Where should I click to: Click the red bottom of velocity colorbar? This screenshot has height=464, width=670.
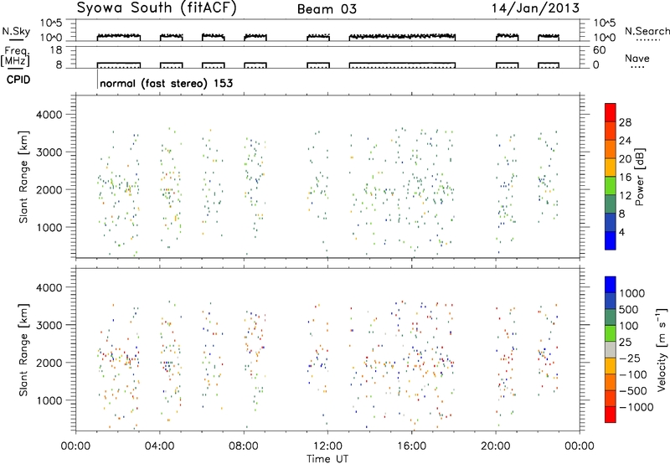[611, 415]
